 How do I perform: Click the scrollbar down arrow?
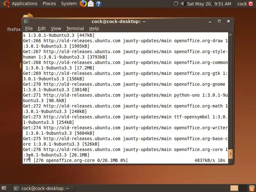click(x=230, y=161)
